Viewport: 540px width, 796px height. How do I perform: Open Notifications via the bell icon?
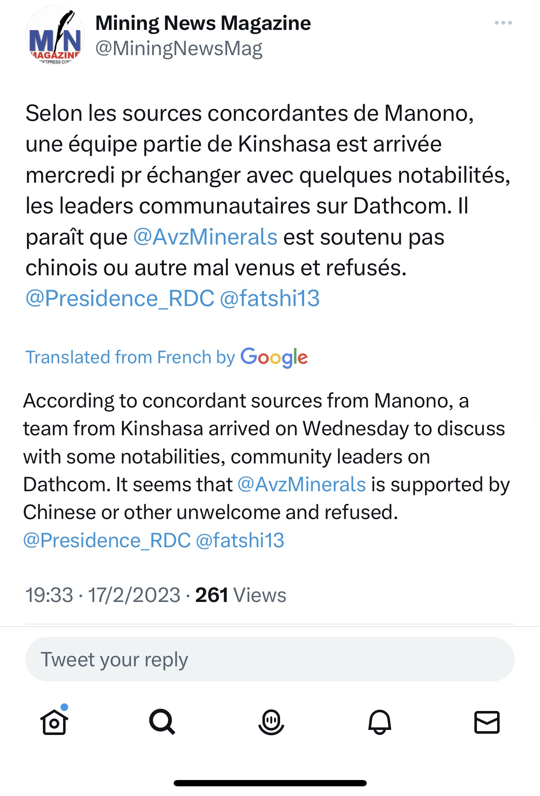[x=380, y=721]
